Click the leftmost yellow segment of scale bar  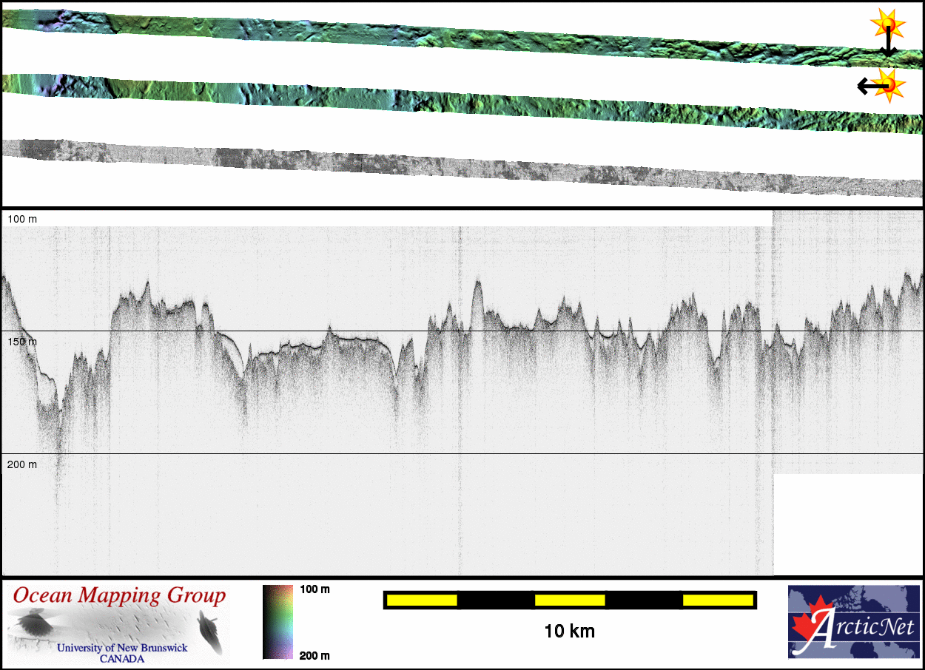coord(421,600)
